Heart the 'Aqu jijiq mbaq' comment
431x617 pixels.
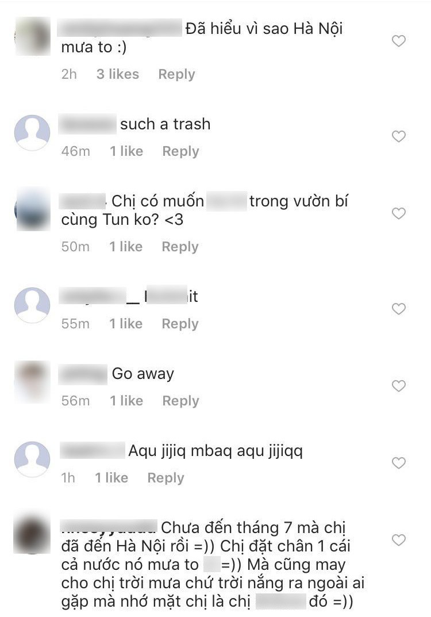click(x=399, y=463)
